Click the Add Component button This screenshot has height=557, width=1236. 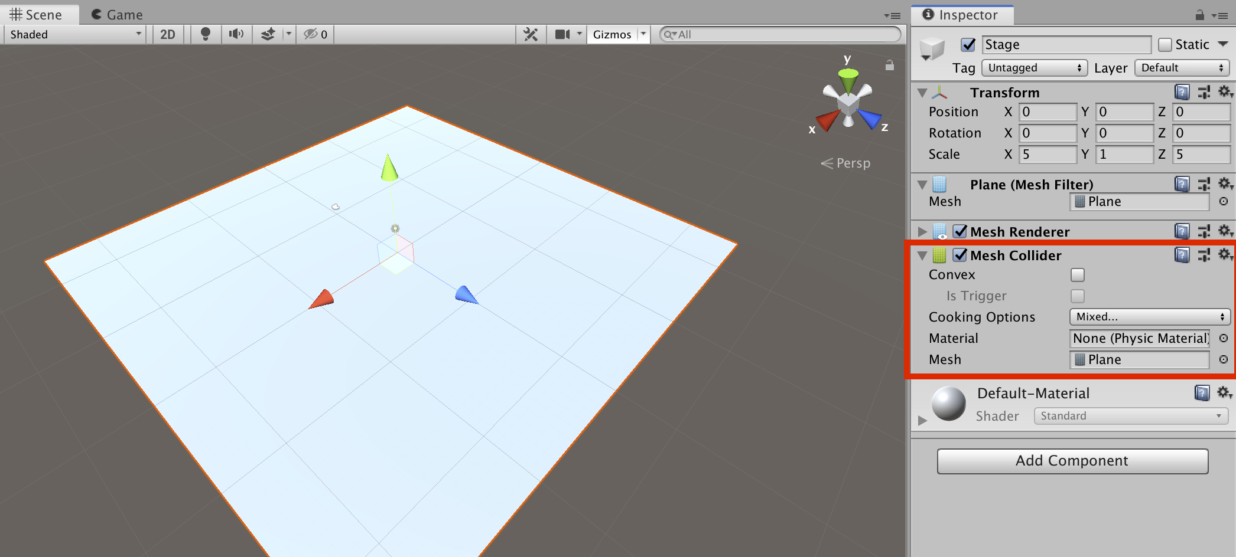[1072, 461]
